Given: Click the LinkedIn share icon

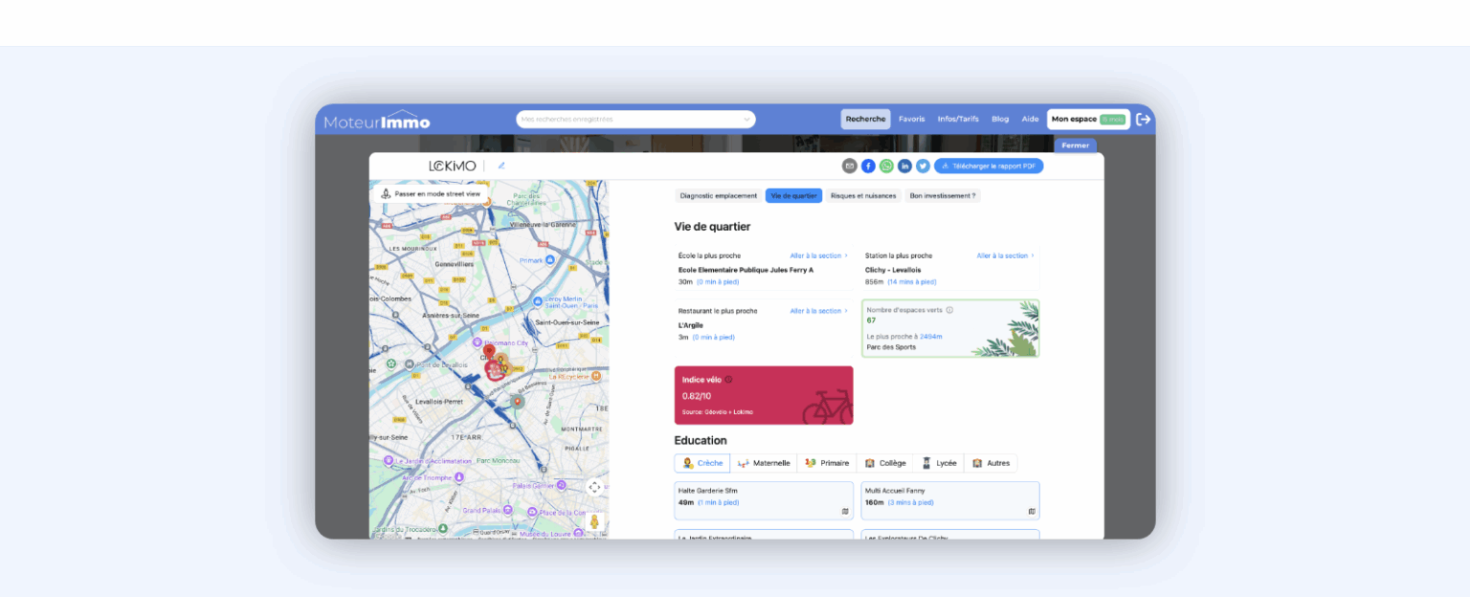Looking at the screenshot, I should pos(904,166).
